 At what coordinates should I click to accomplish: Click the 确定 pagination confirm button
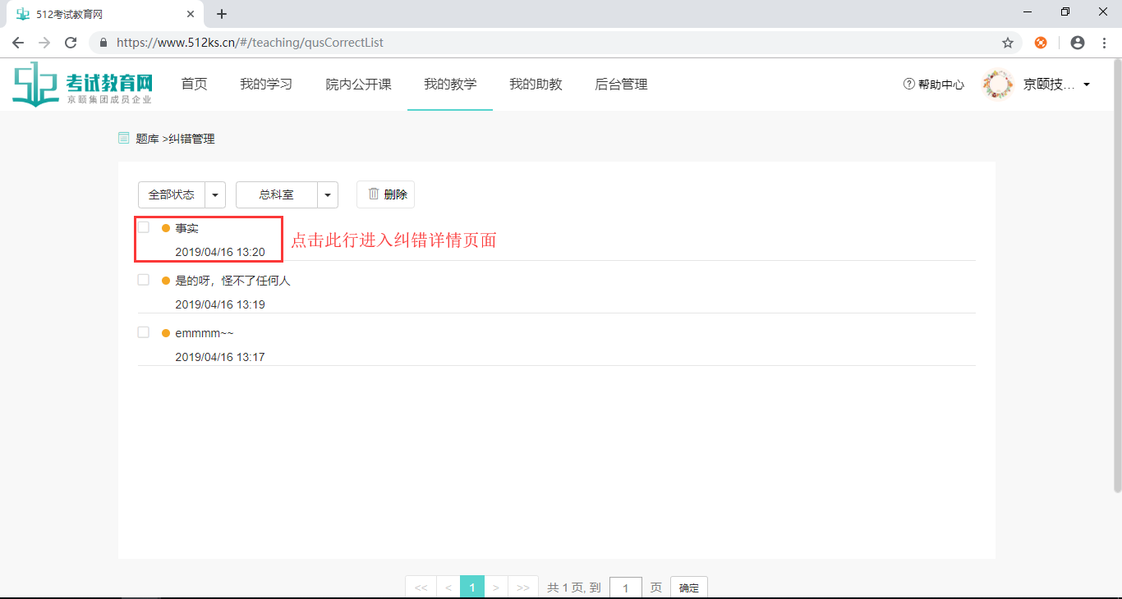point(688,587)
